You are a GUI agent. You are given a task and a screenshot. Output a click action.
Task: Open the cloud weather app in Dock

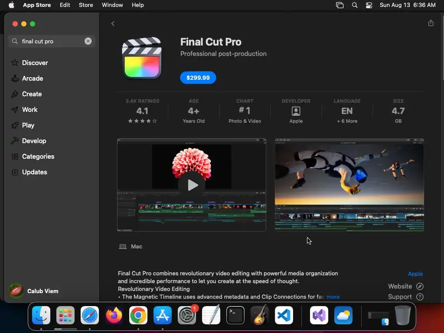[343, 315]
